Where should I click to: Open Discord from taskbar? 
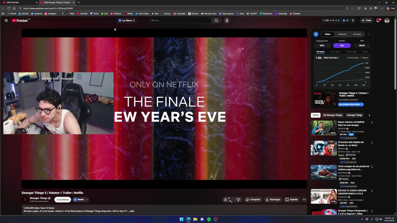click(202, 219)
